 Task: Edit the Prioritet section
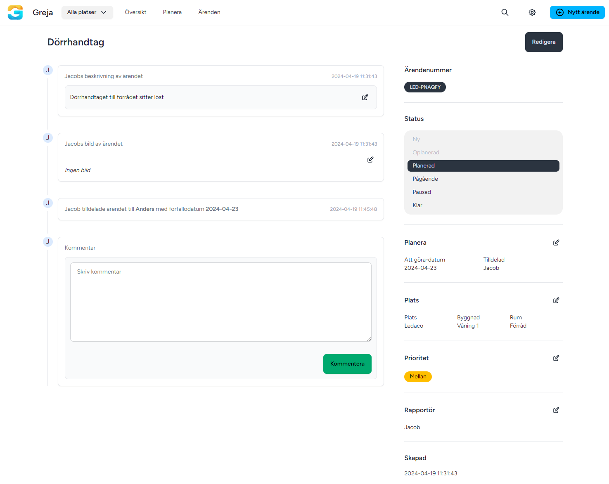click(x=556, y=358)
